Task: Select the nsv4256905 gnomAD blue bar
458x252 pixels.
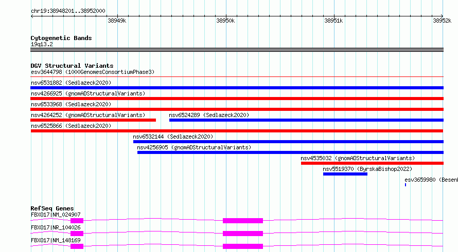Action: (x=290, y=152)
